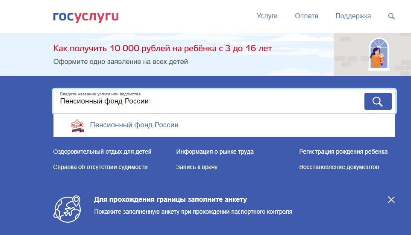Open Запись к врачу link
Screen dimensions: 411x235
(x=197, y=167)
